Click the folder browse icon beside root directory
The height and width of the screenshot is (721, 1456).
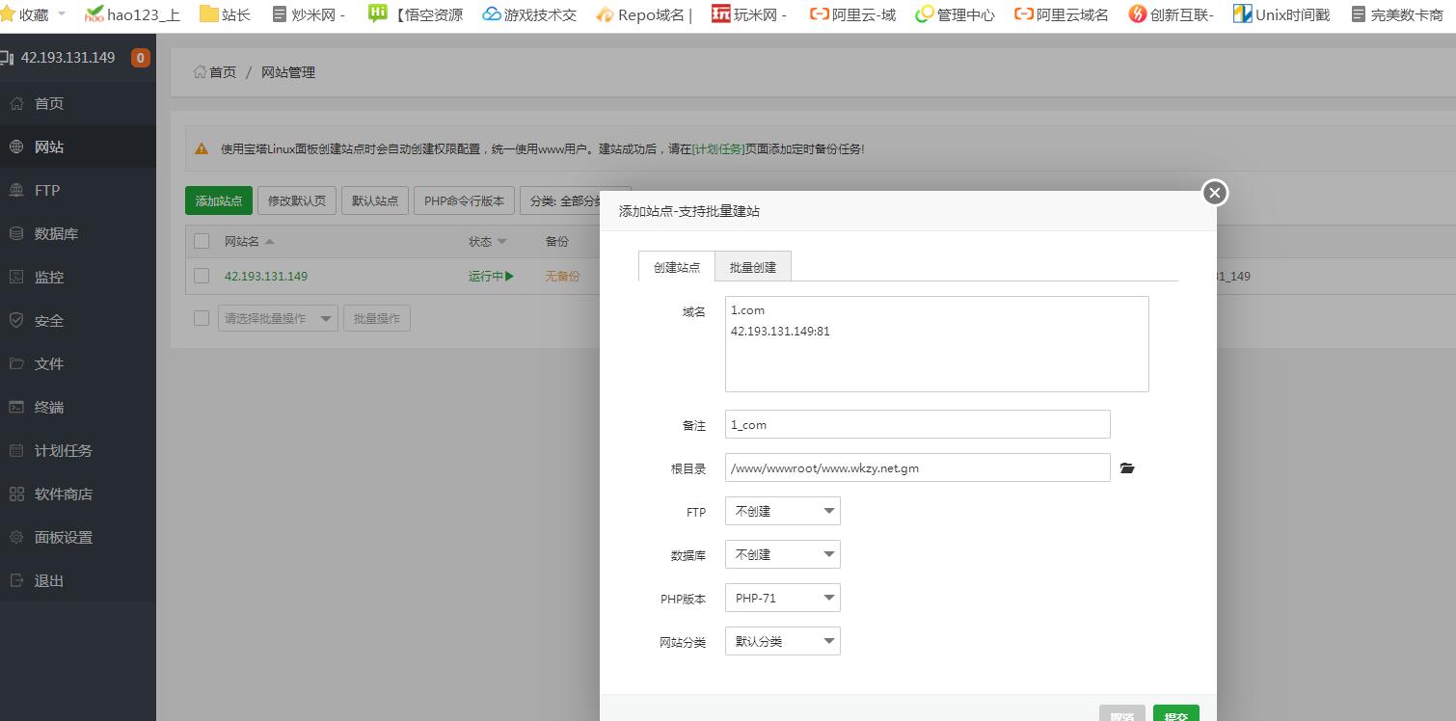point(1127,468)
